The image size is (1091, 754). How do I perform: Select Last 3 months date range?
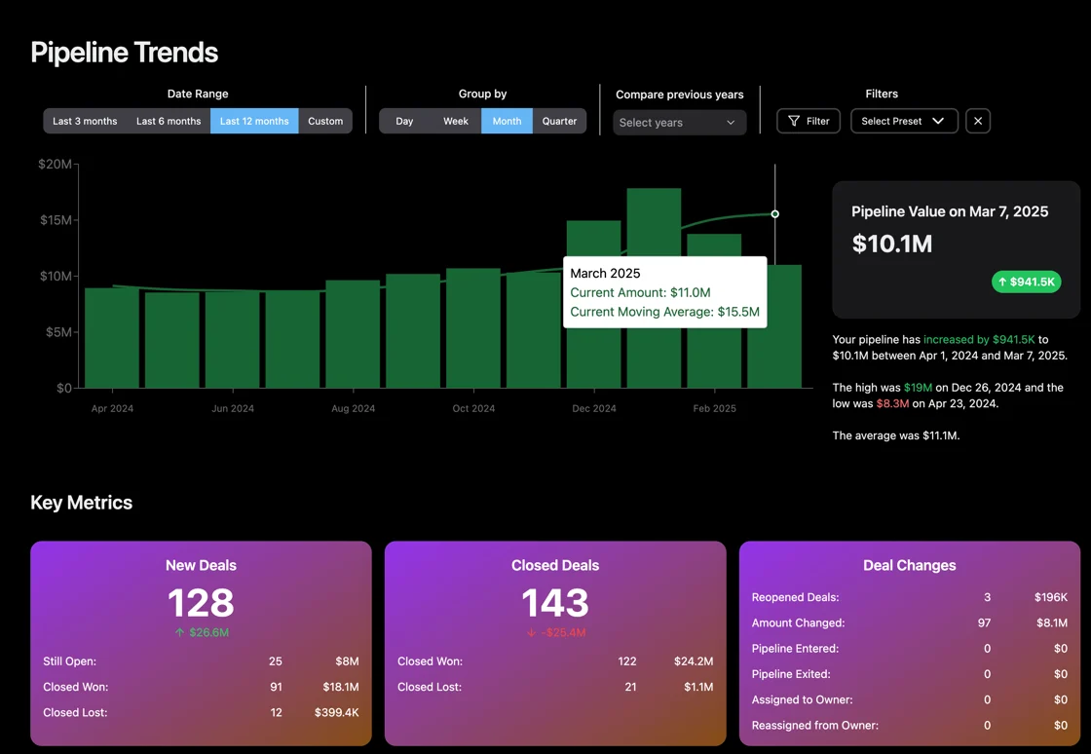[85, 121]
